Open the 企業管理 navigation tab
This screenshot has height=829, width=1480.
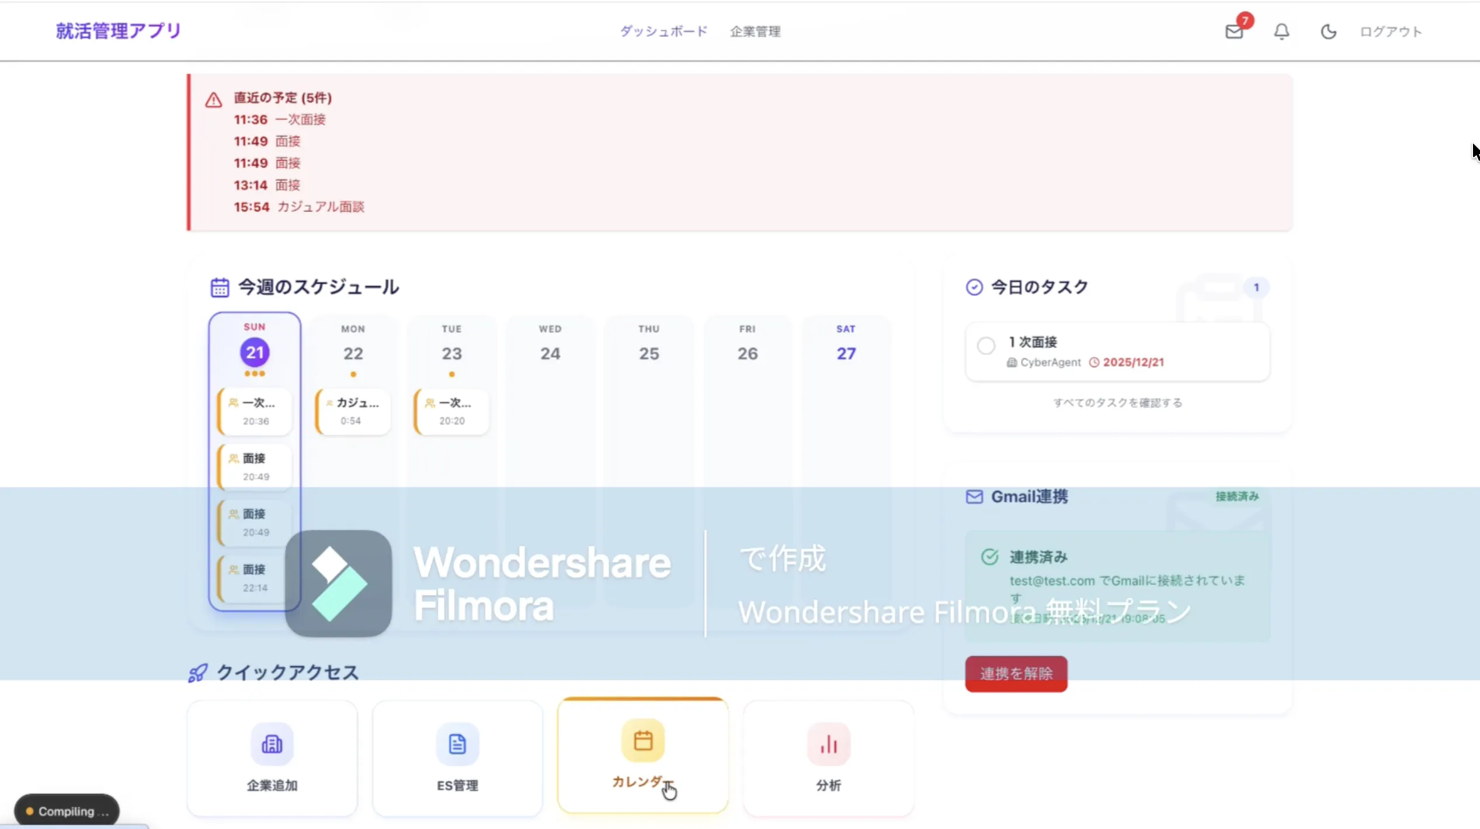click(755, 32)
